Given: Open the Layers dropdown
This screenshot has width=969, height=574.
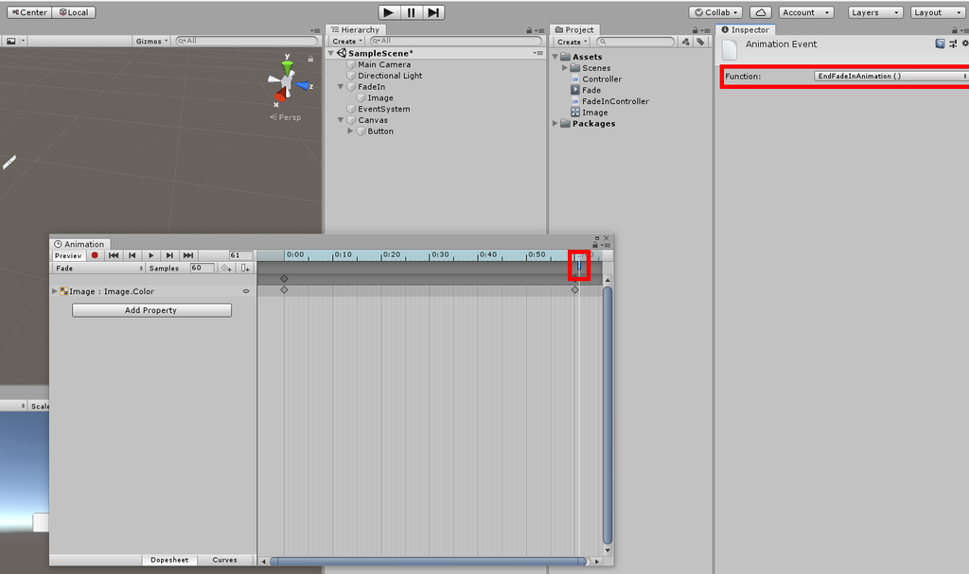Looking at the screenshot, I should (x=875, y=12).
